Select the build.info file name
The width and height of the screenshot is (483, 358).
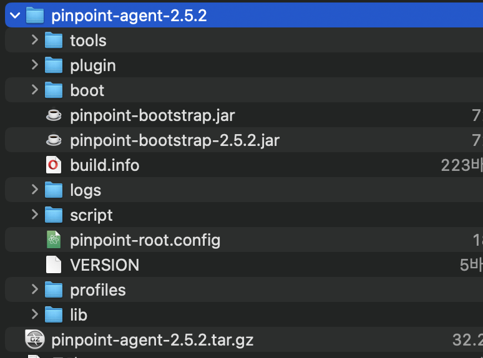tap(105, 165)
